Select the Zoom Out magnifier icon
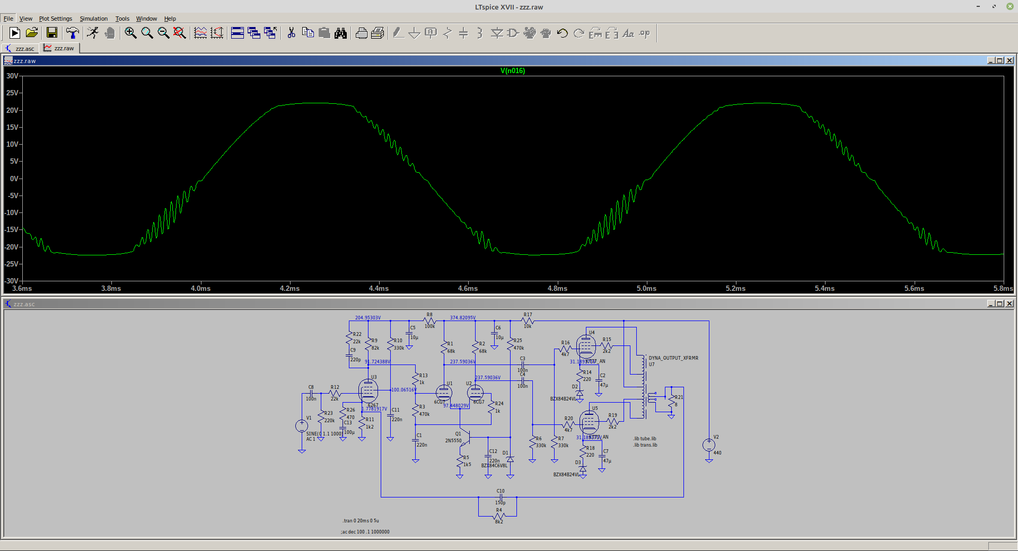1018x551 pixels. [x=163, y=33]
